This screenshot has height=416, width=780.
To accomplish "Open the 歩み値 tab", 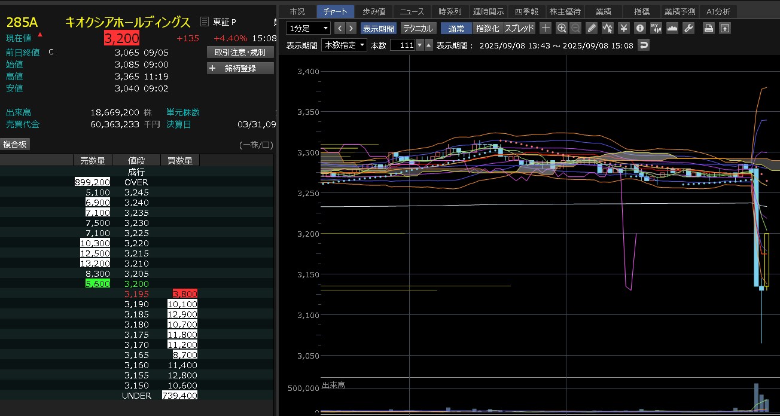I will click(374, 11).
